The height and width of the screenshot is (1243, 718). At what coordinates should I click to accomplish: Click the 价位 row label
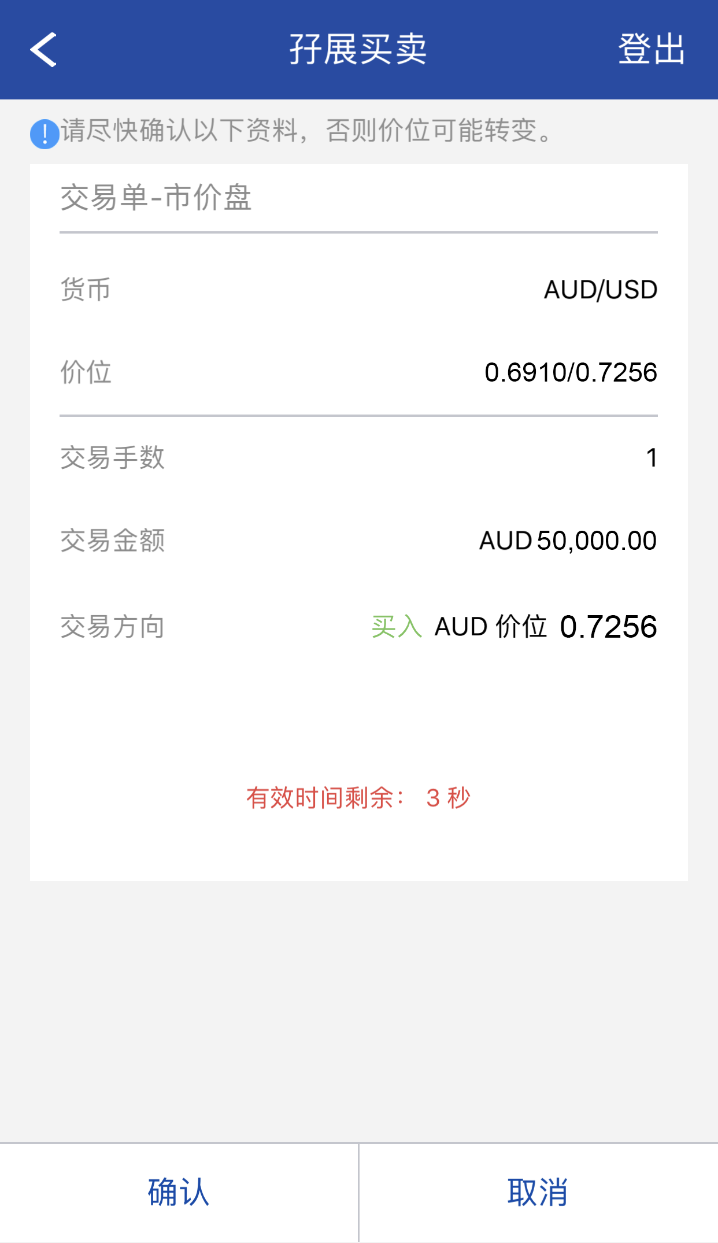[x=86, y=372]
